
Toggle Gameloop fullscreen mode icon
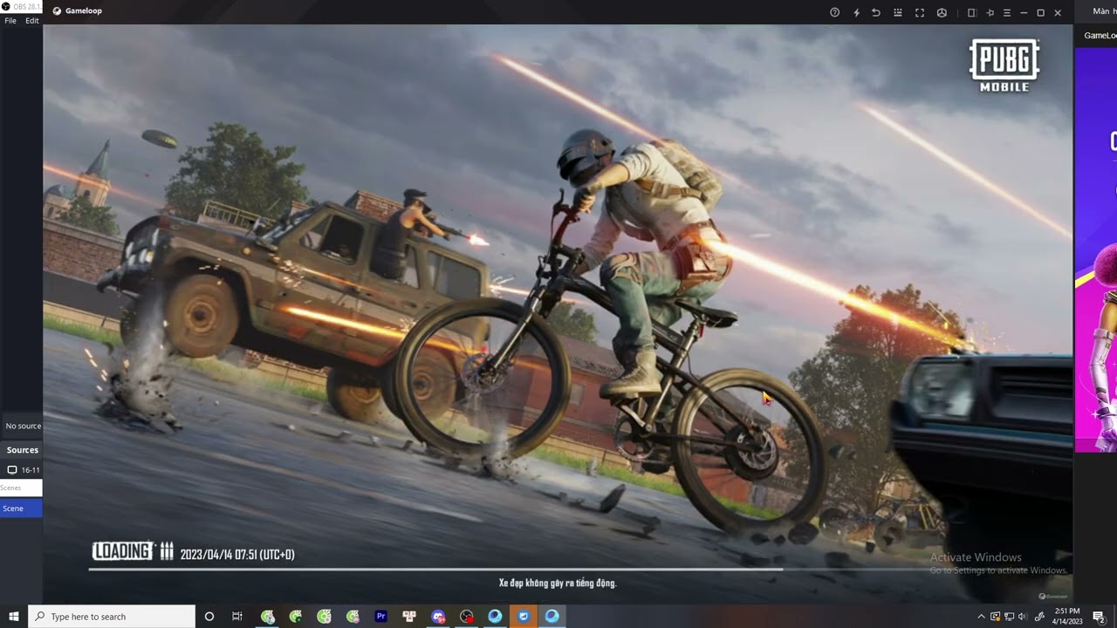click(x=920, y=12)
